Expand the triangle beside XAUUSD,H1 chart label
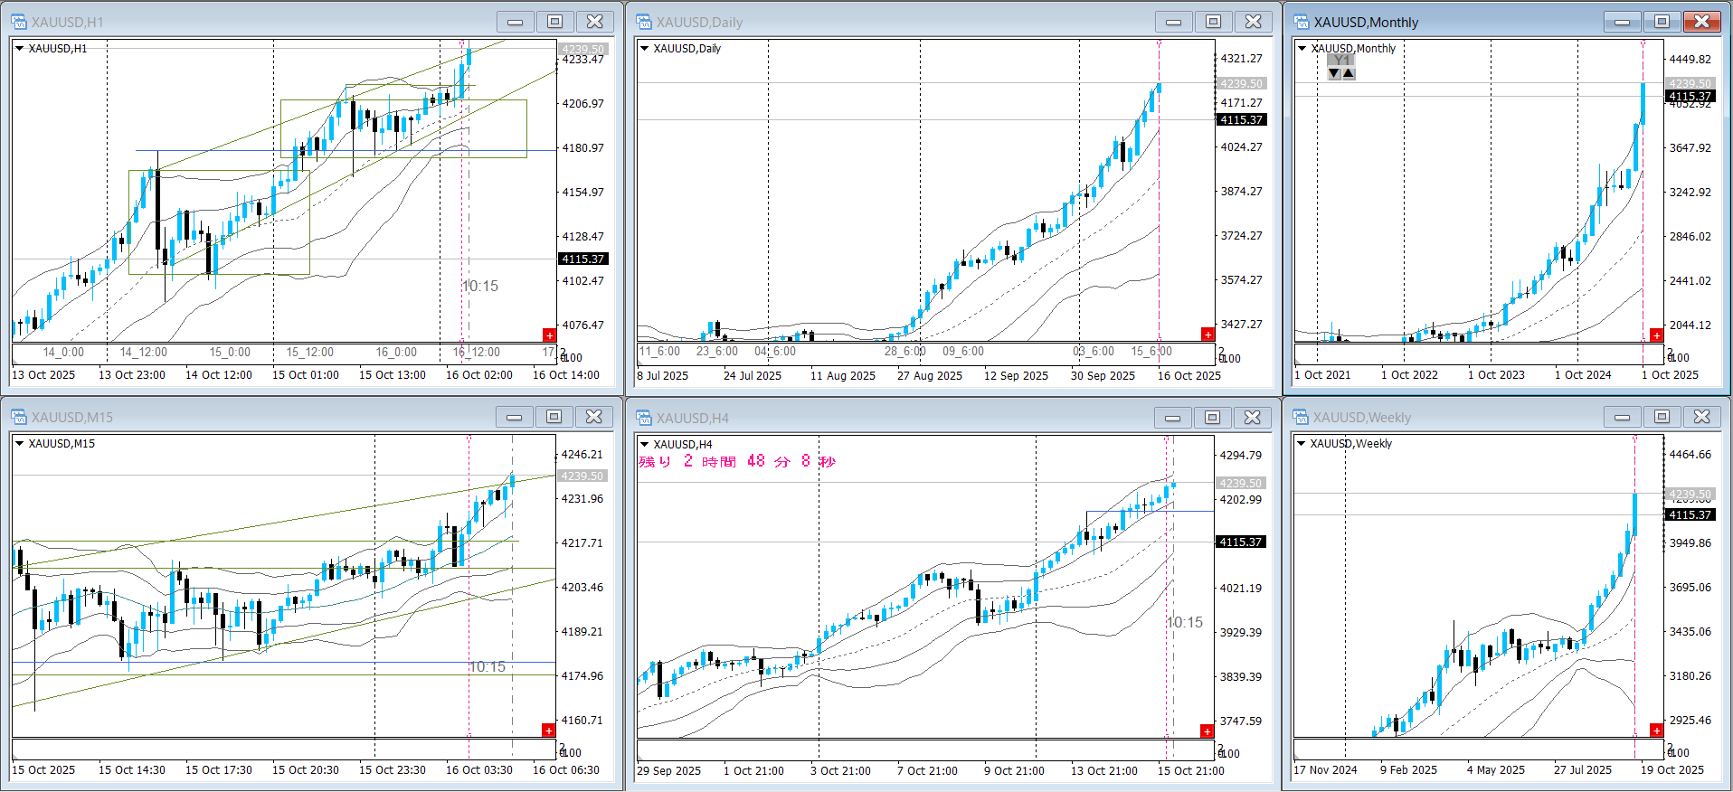Image resolution: width=1733 pixels, height=792 pixels. tap(19, 49)
